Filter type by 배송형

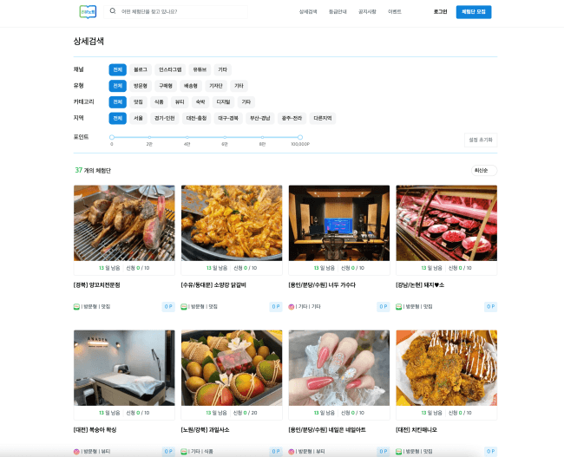pyautogui.click(x=191, y=86)
